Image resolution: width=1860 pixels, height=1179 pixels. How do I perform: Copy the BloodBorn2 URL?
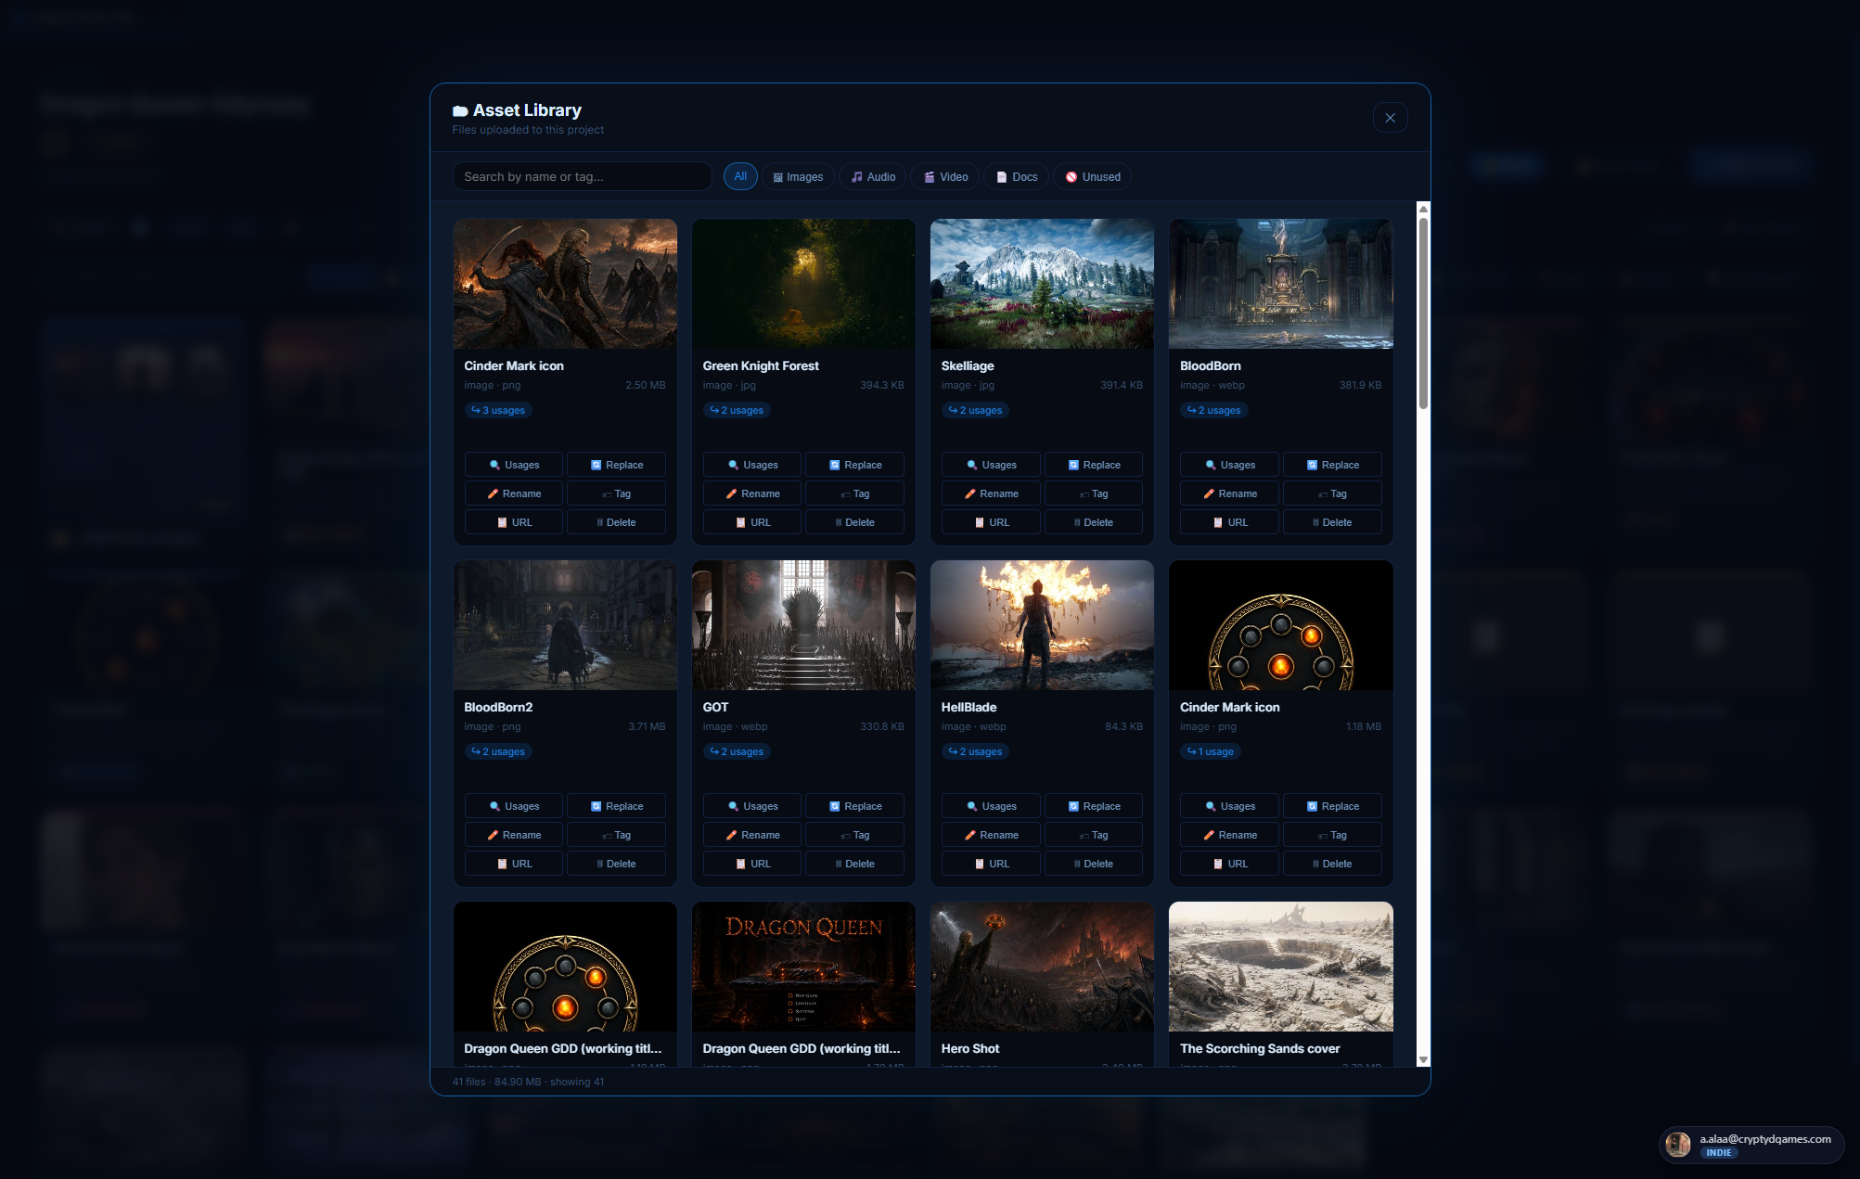(x=513, y=864)
